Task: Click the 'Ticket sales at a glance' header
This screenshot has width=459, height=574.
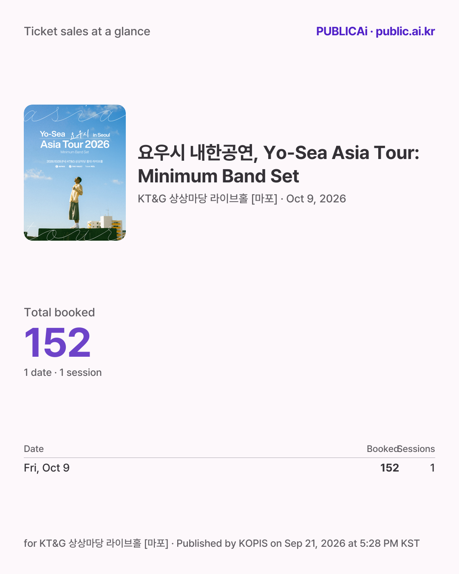Action: click(87, 31)
